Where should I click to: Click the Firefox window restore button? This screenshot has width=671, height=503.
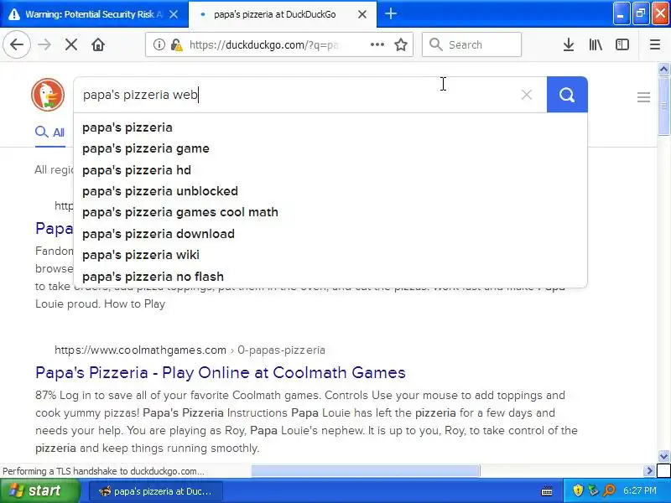[x=641, y=13]
